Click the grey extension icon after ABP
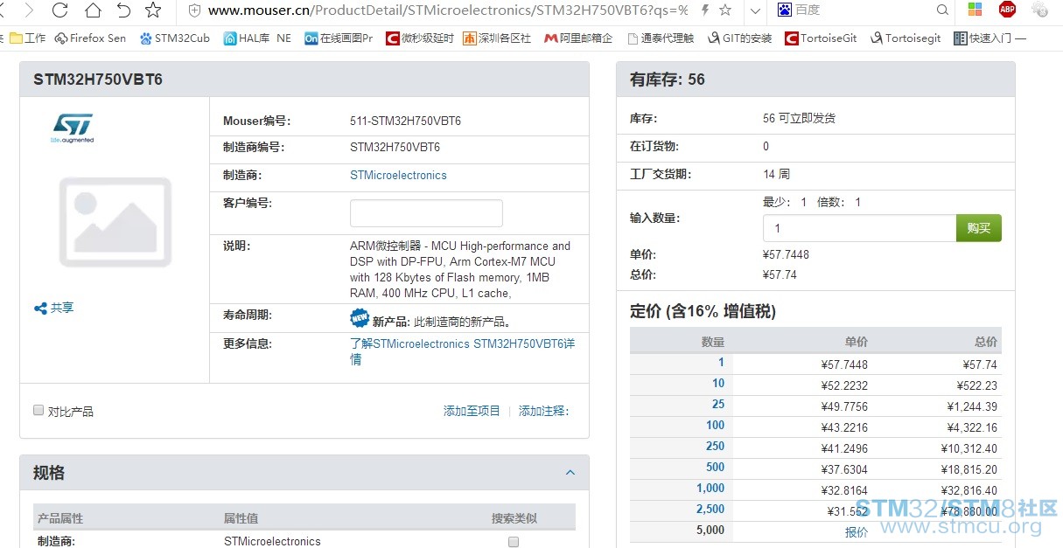The width and height of the screenshot is (1063, 548). 1039,10
